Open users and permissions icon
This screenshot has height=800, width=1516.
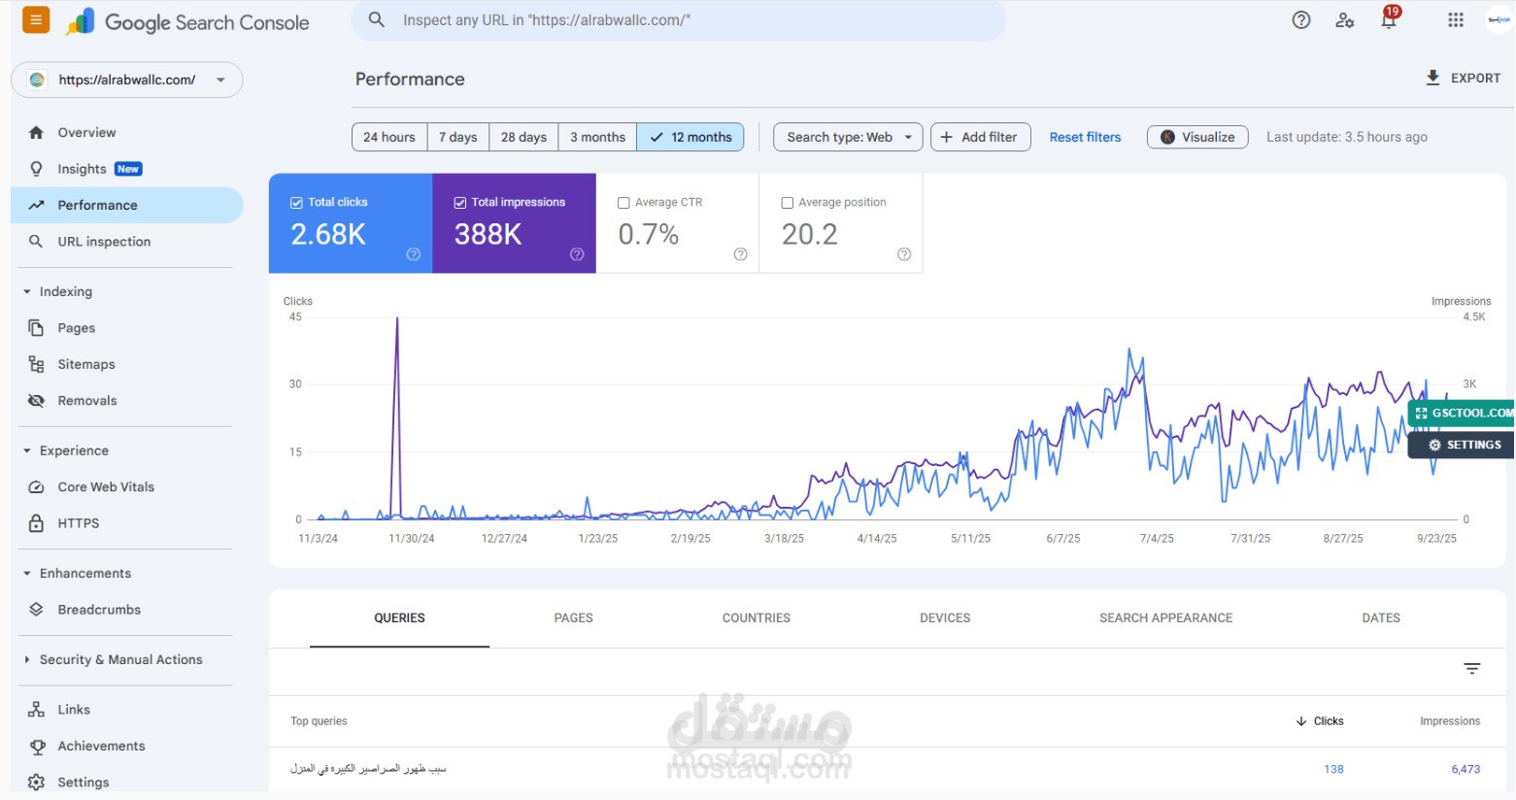coord(1345,19)
